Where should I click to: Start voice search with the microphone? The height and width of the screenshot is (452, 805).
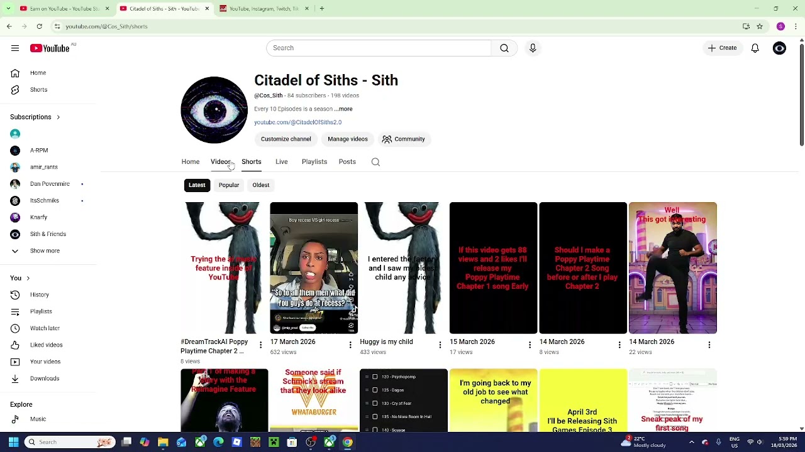pos(533,48)
